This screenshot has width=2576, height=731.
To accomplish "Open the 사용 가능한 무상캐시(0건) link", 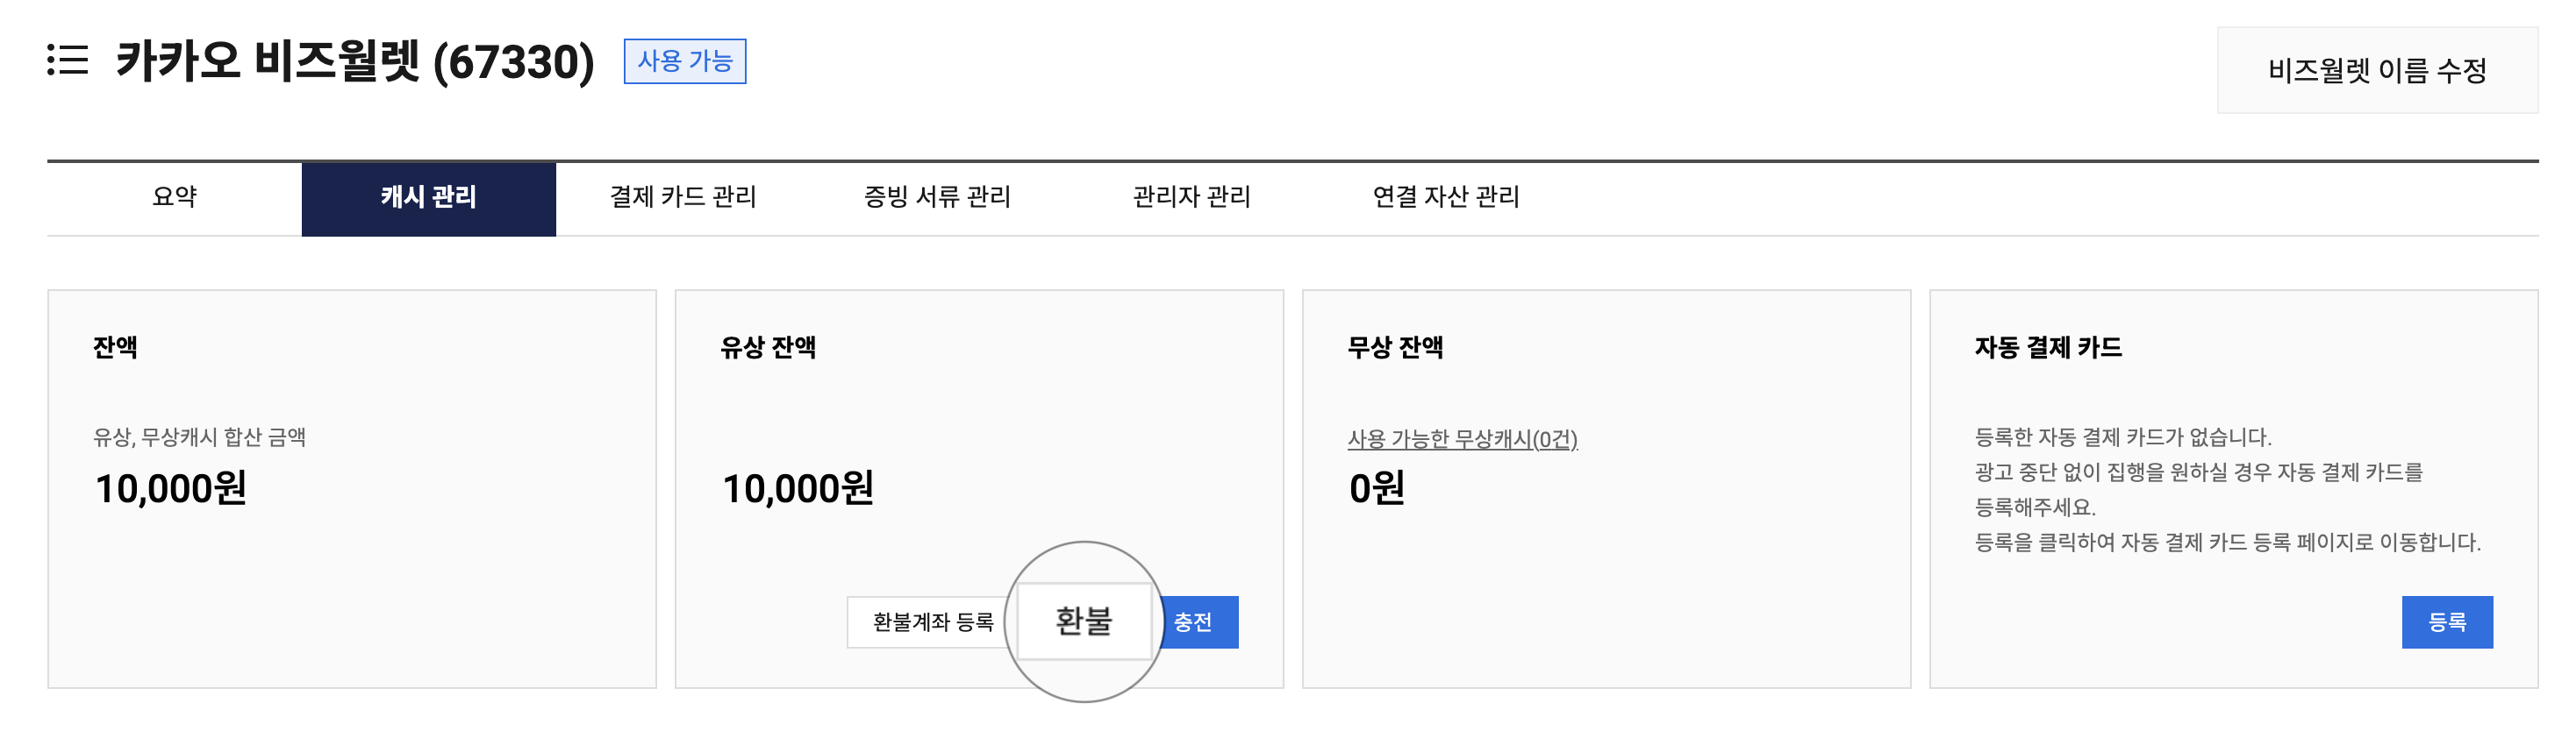I will (1462, 439).
